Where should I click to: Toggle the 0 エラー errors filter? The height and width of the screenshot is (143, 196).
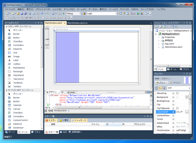pos(51,120)
